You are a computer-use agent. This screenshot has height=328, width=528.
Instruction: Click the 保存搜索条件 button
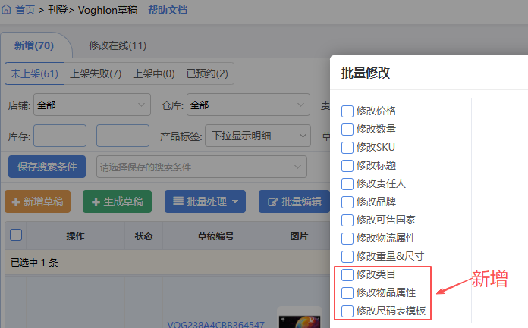(46, 167)
